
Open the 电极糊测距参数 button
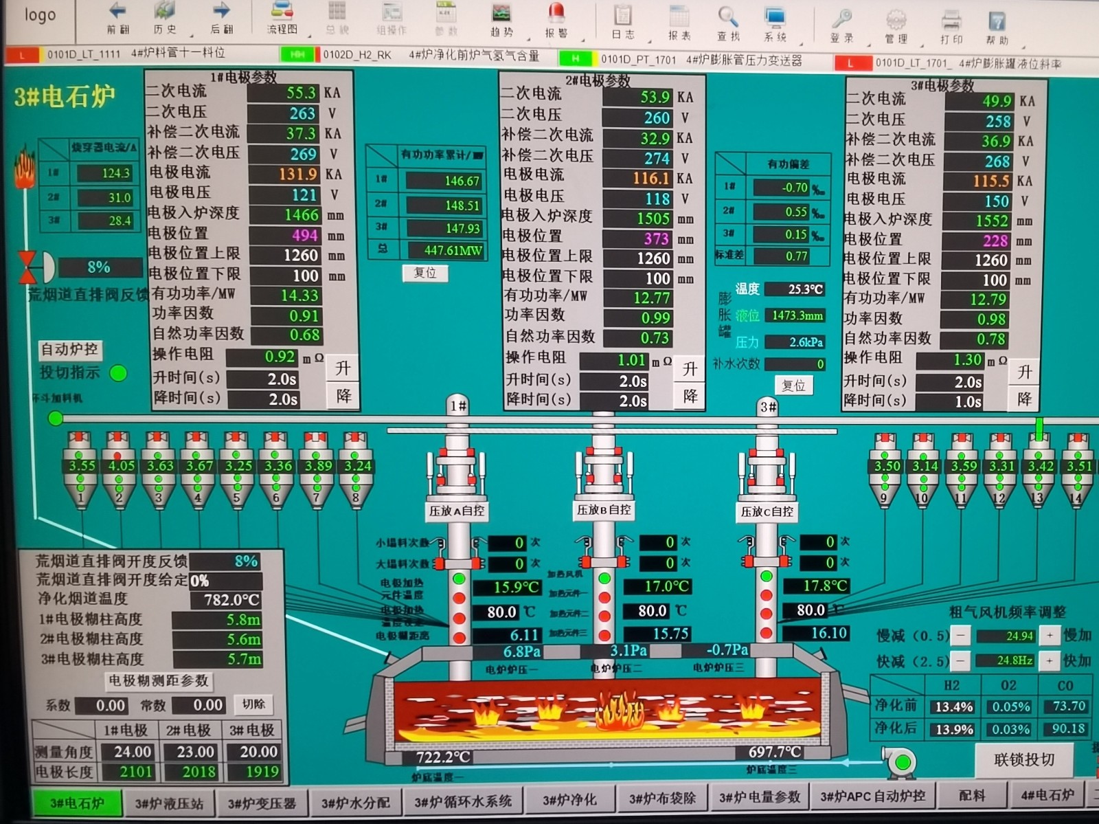click(x=159, y=680)
